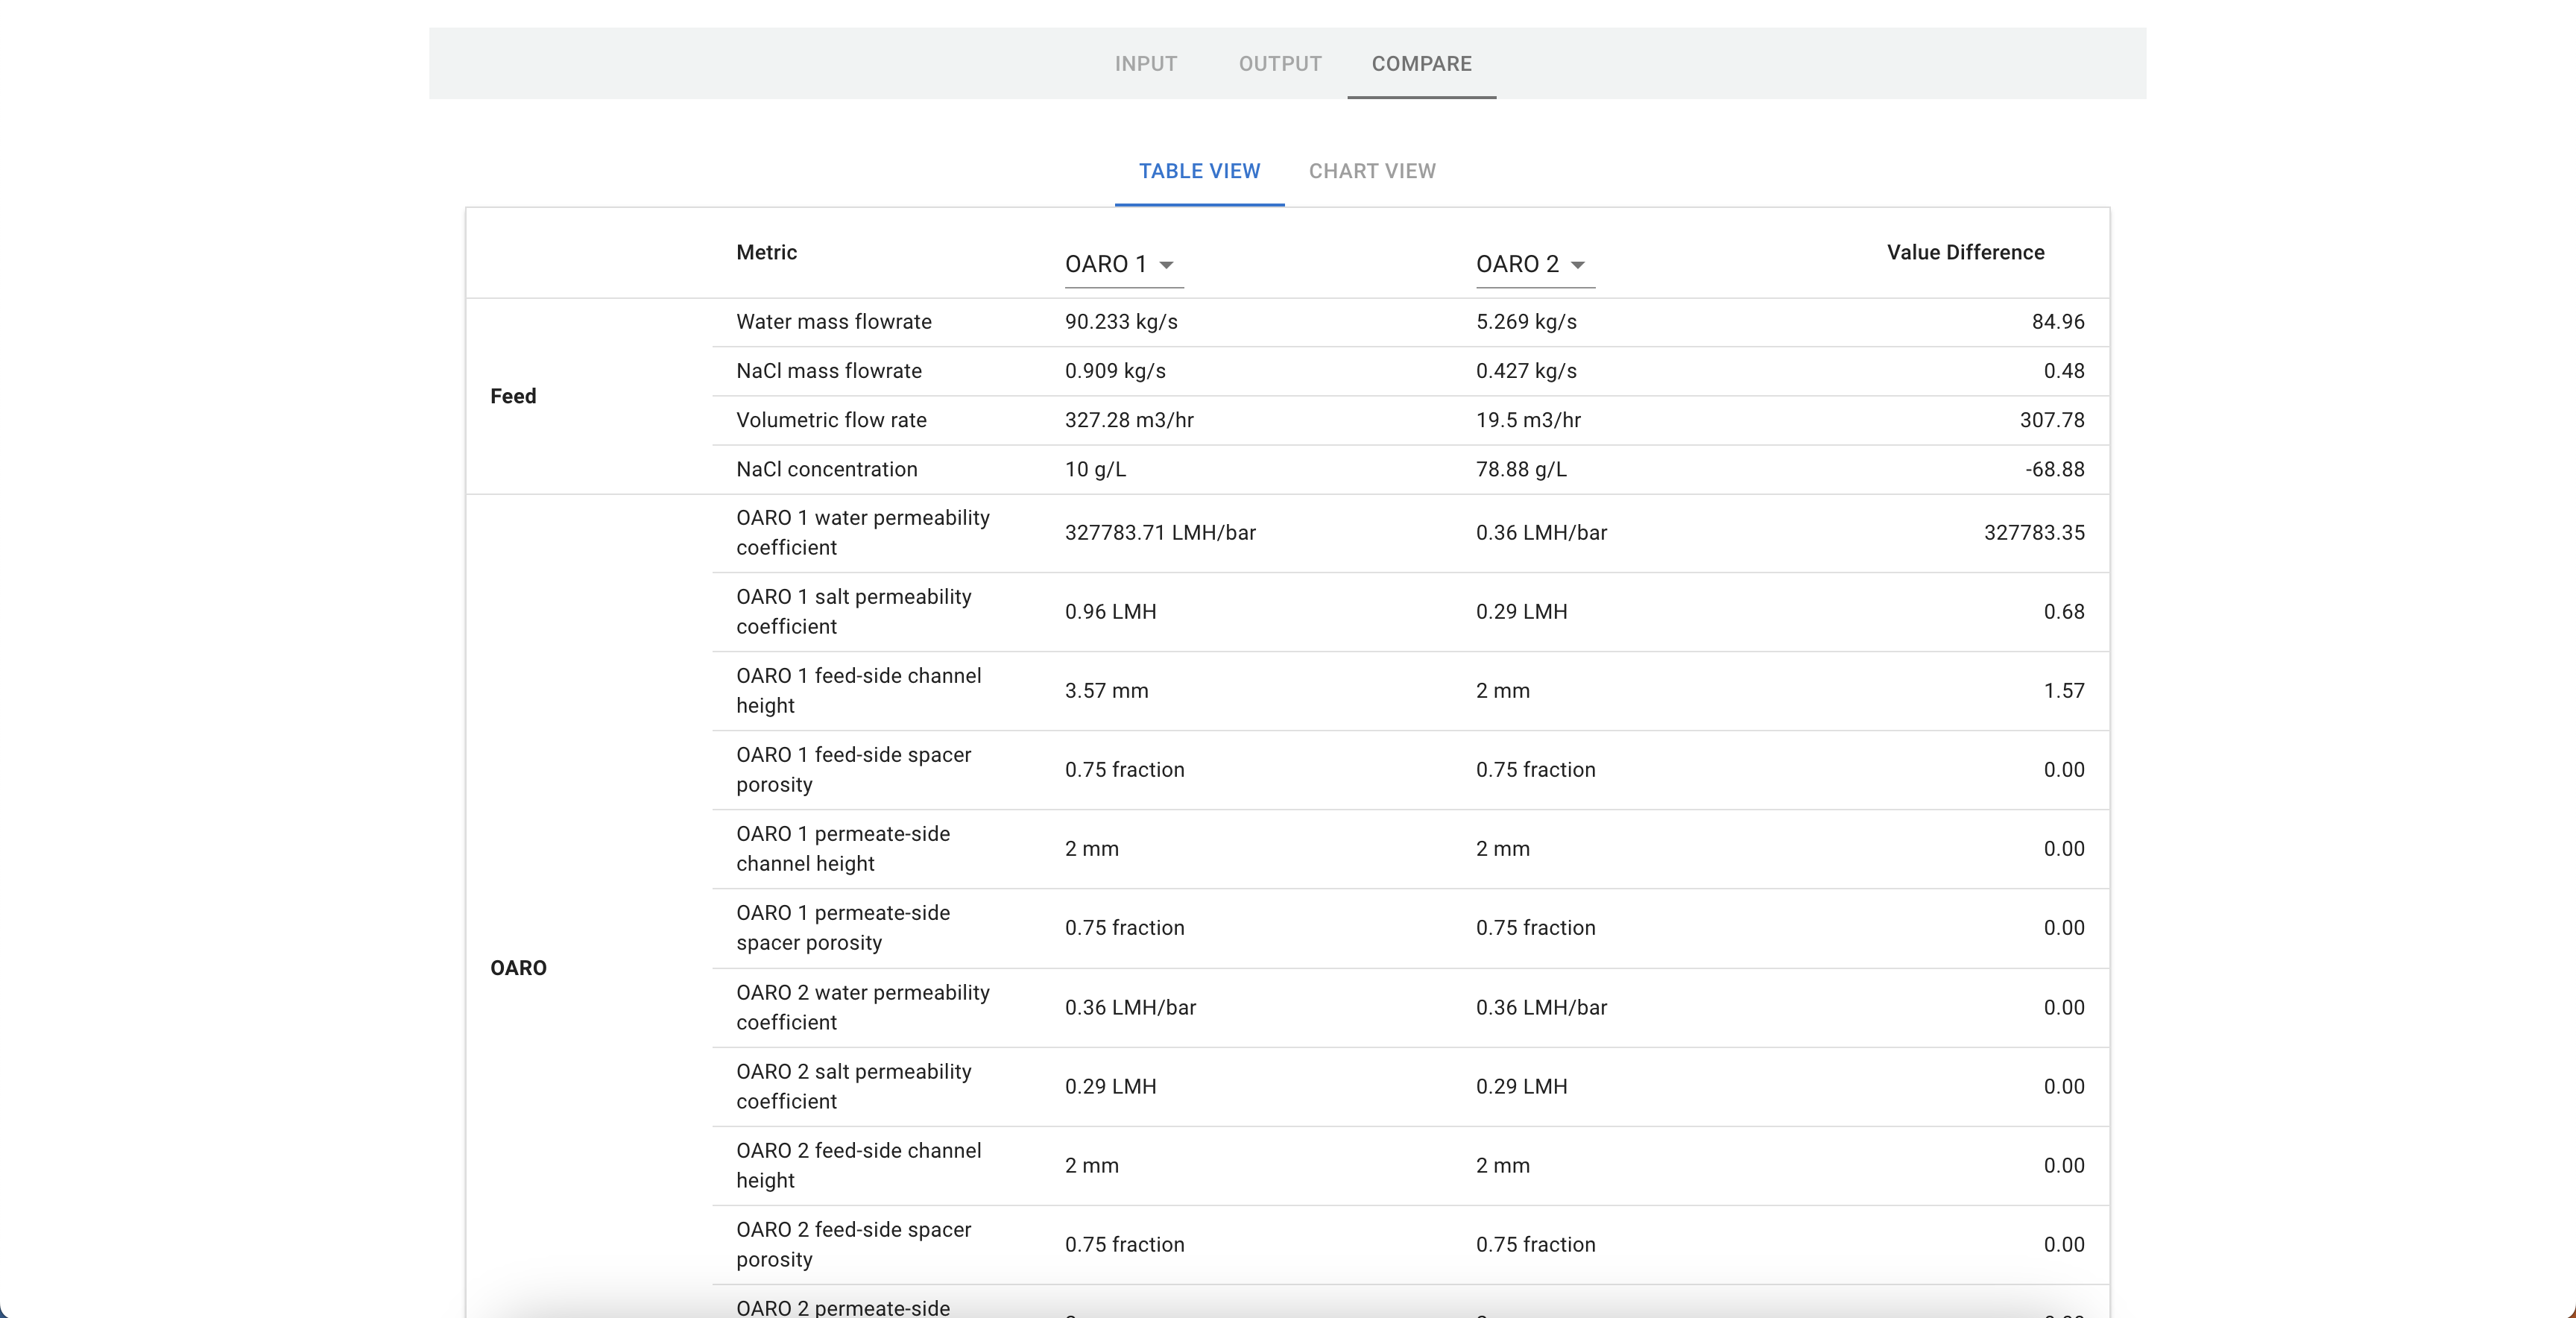Select the COMPARE tab

pyautogui.click(x=1421, y=64)
